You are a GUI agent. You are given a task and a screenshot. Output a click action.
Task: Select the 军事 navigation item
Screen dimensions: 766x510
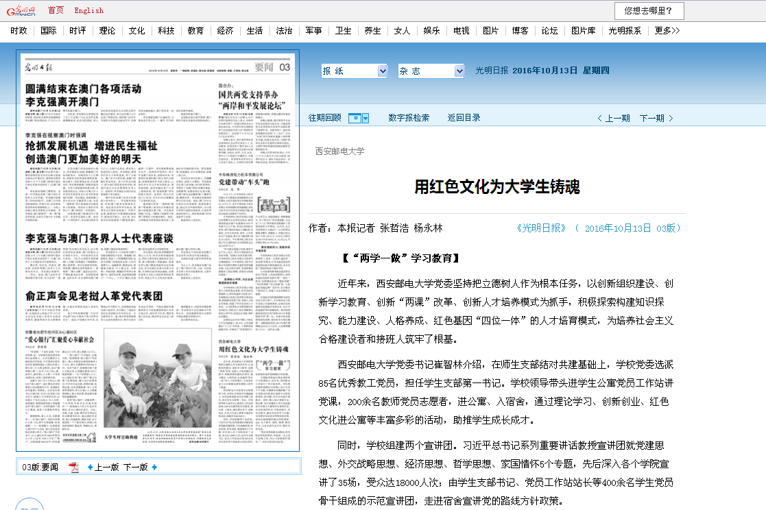(x=313, y=31)
